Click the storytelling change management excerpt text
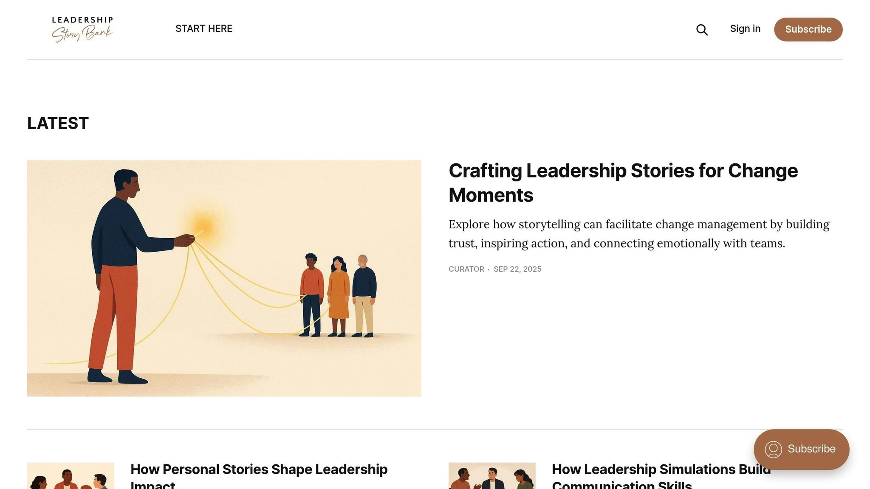This screenshot has width=870, height=489. [638, 233]
